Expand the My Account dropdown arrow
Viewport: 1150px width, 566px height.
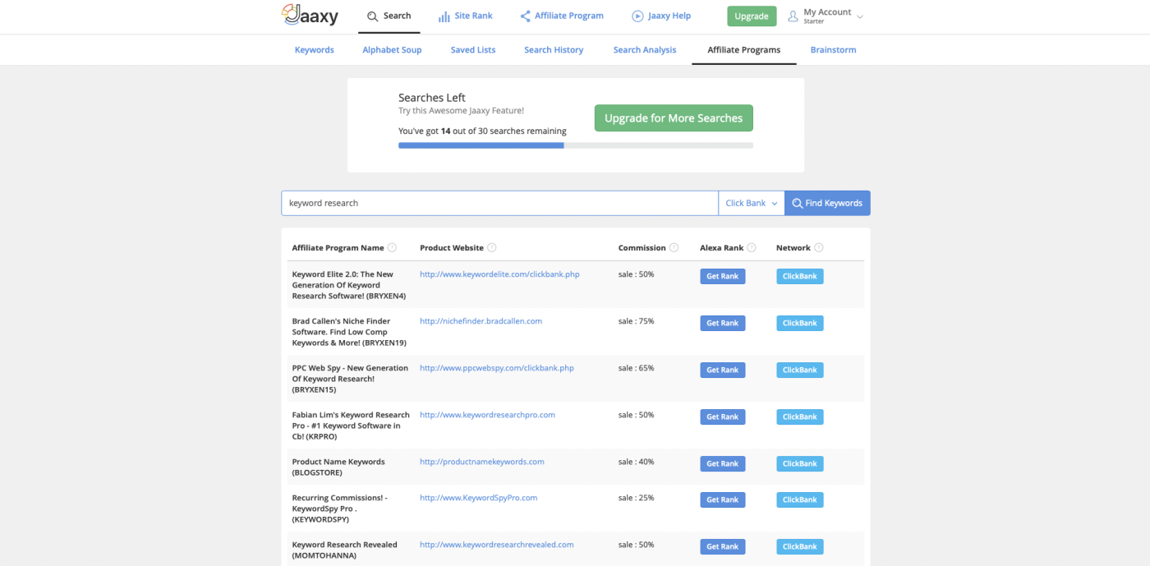860,16
